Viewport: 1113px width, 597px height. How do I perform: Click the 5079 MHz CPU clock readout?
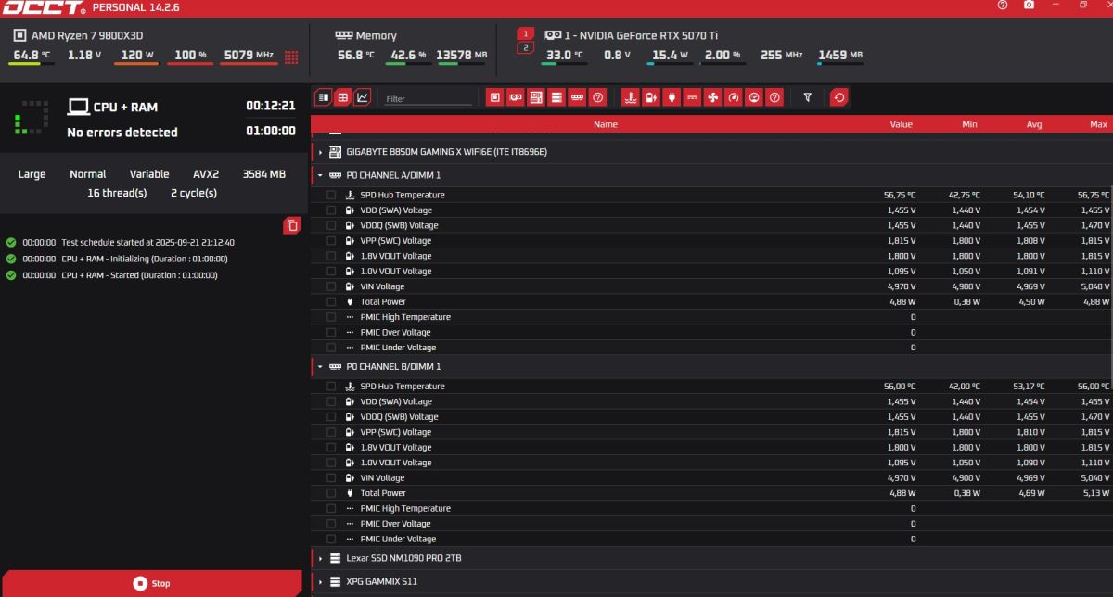coord(250,55)
